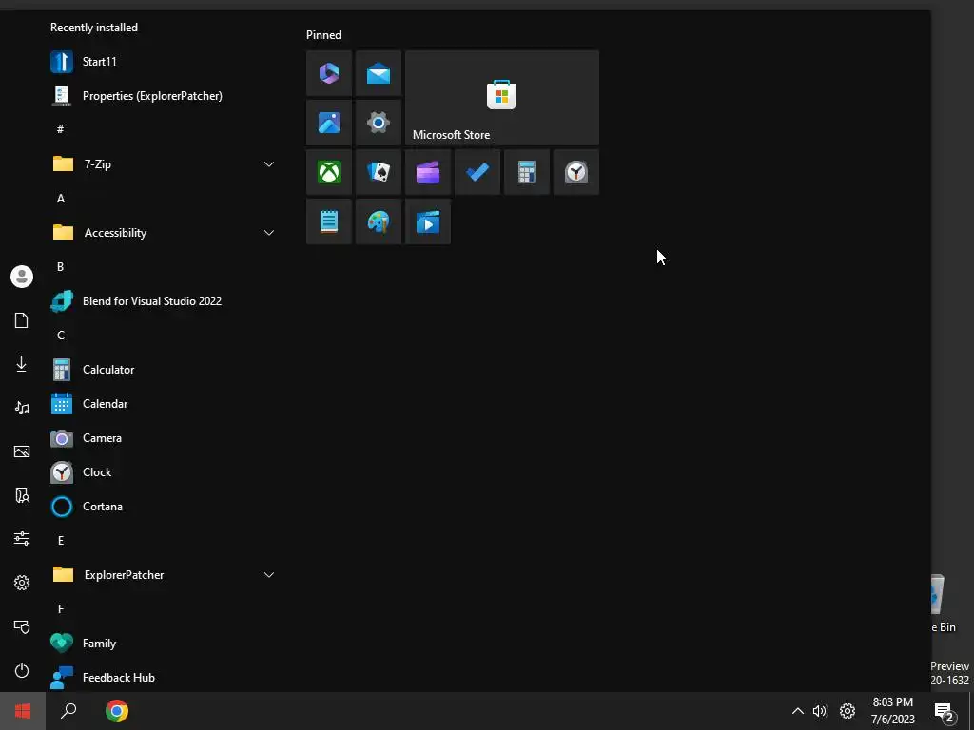Launch Start11 from Recently installed
974x730 pixels.
point(165,62)
